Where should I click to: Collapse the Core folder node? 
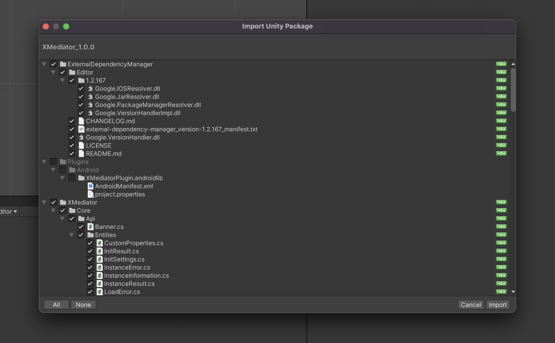(53, 211)
